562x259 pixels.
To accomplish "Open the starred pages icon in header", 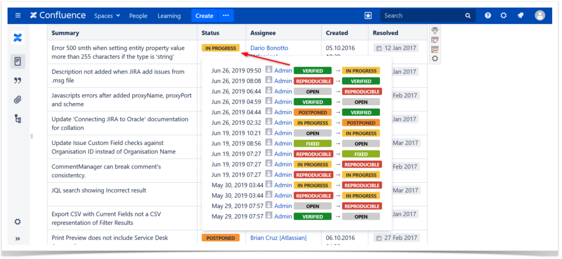I will (368, 16).
